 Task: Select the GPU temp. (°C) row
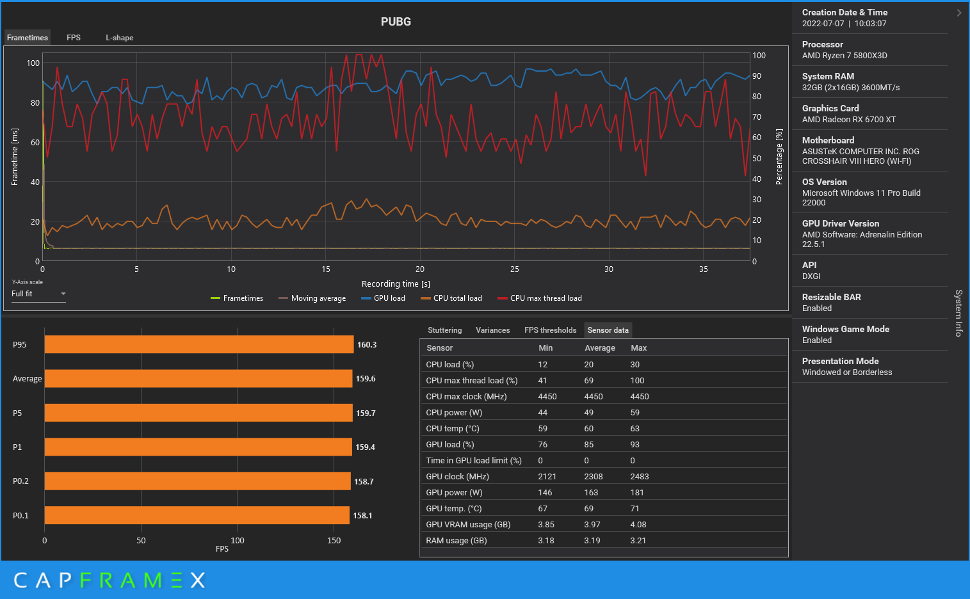pyautogui.click(x=604, y=508)
